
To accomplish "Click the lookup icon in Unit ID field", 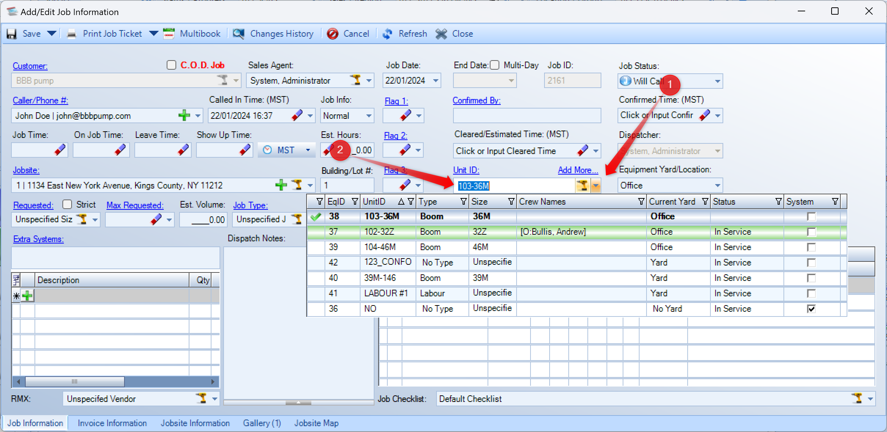I will click(582, 186).
